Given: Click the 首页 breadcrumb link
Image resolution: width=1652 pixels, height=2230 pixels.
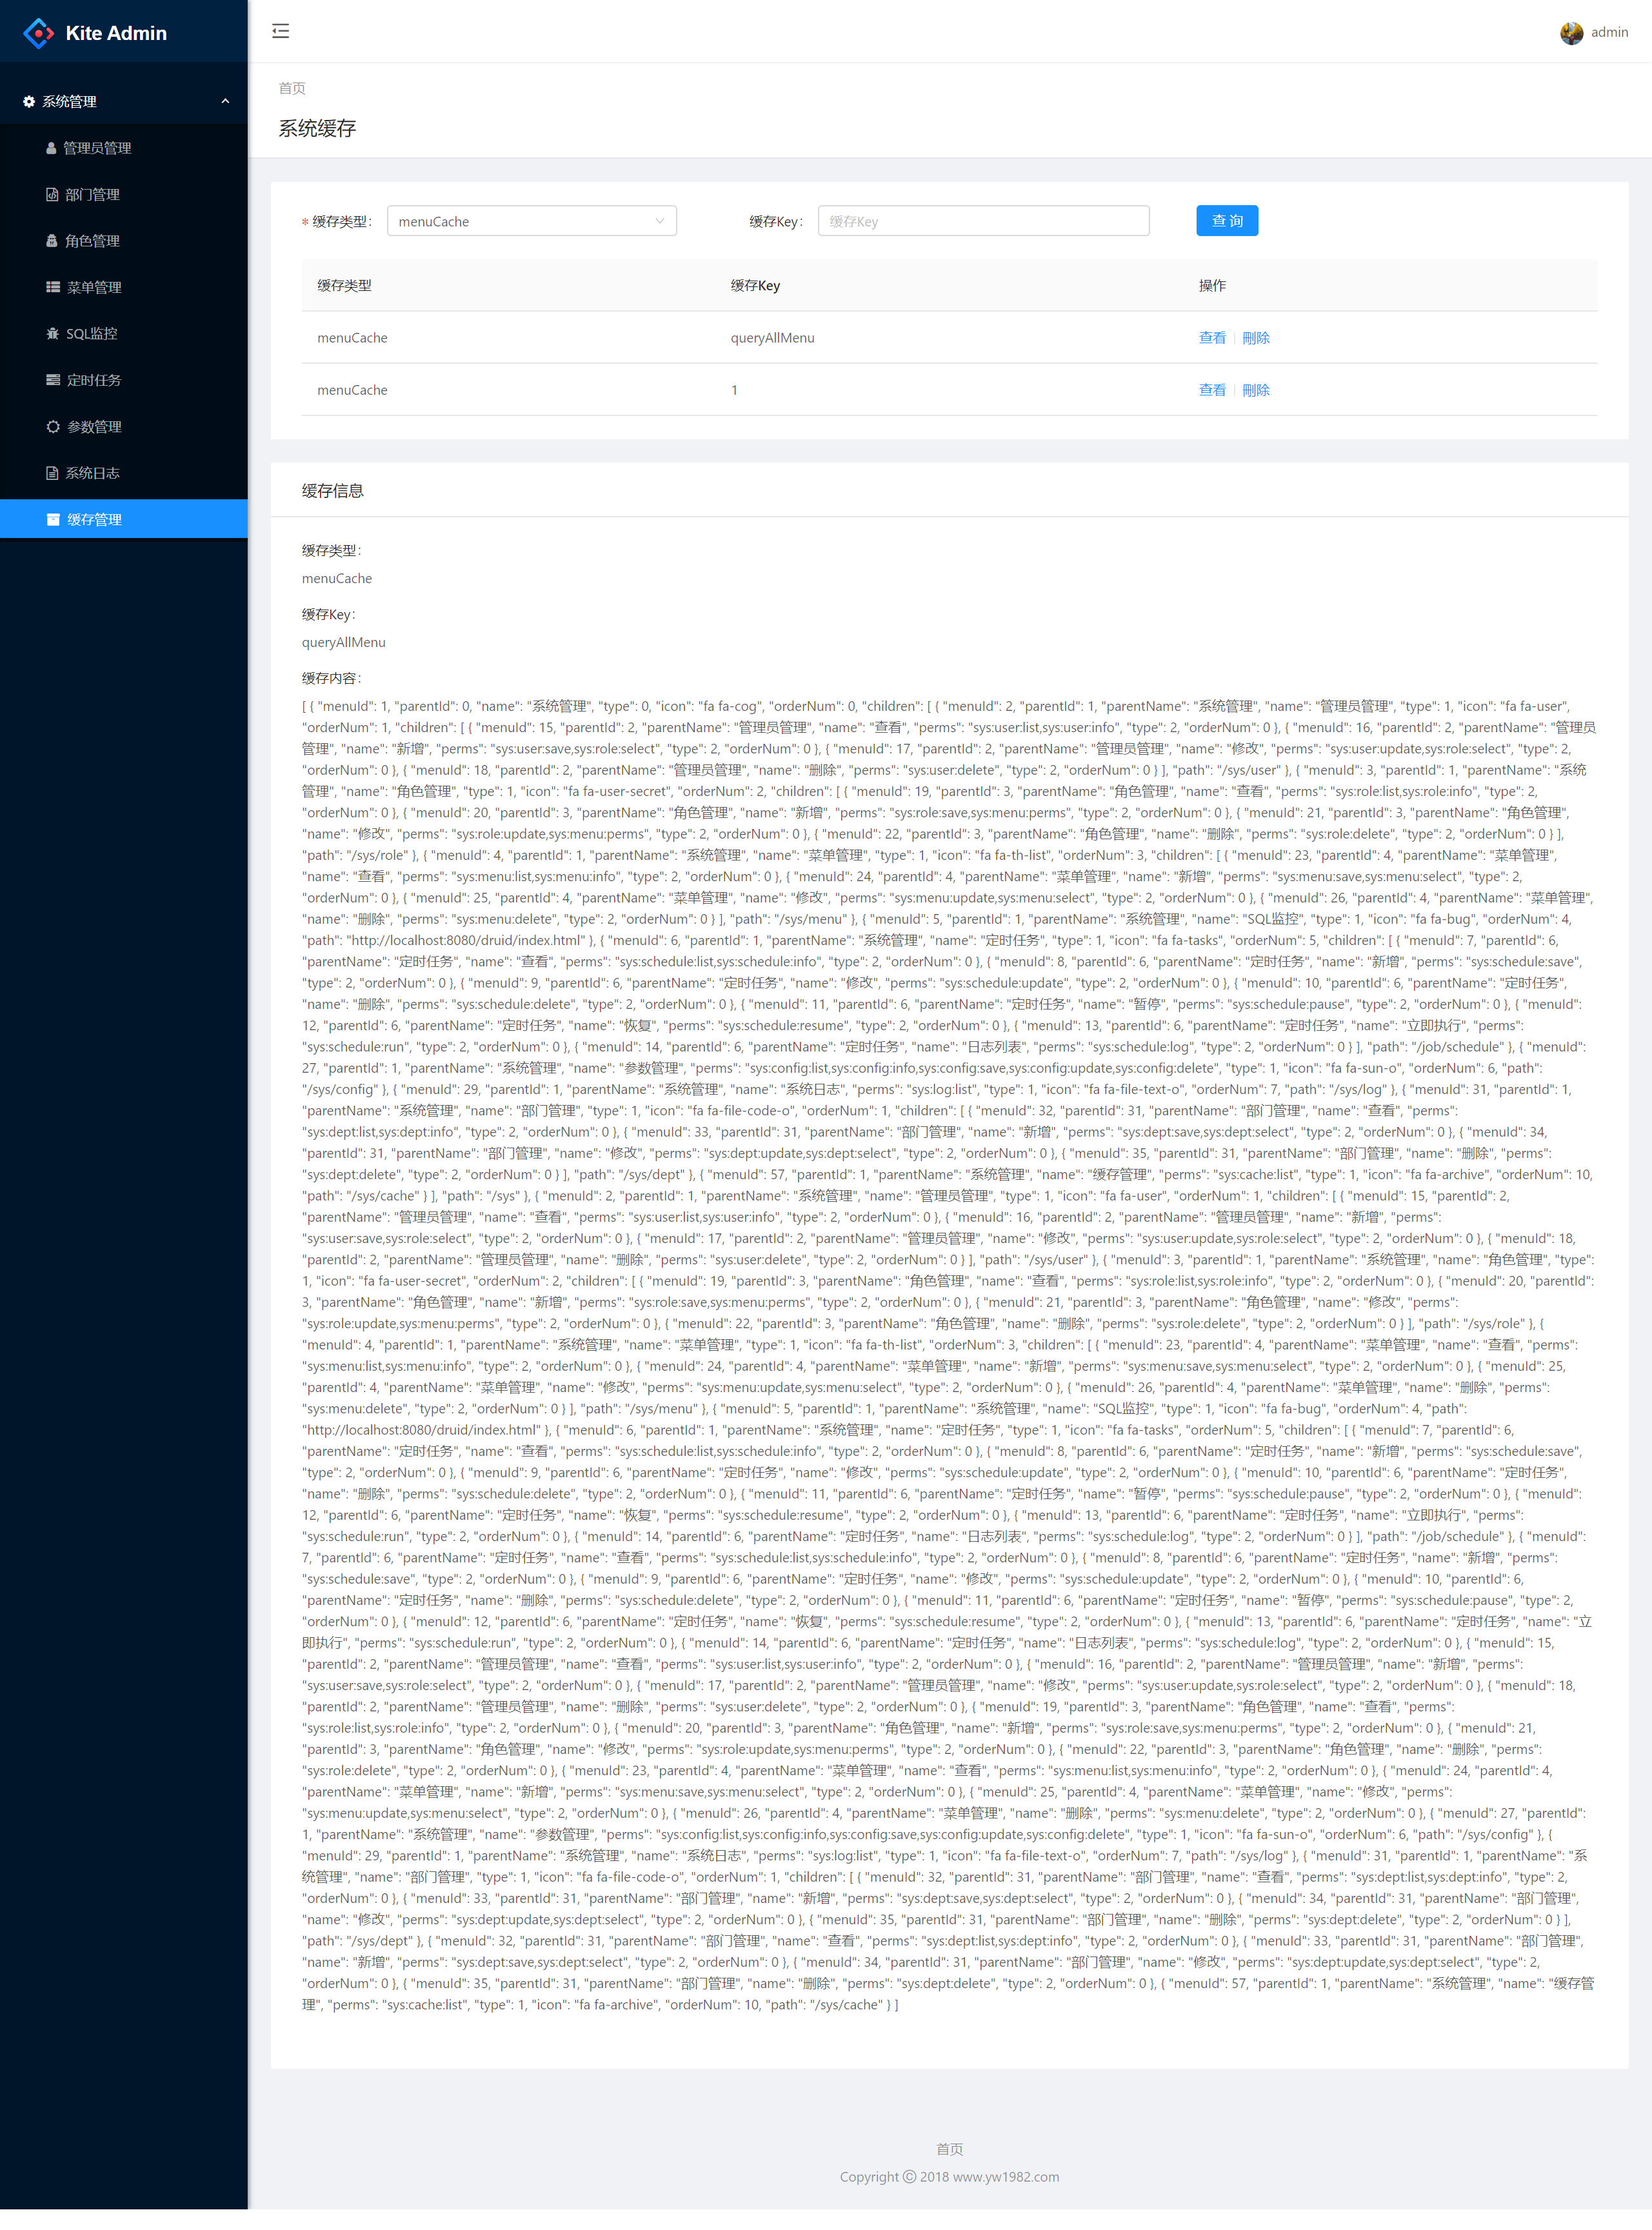Looking at the screenshot, I should [292, 88].
